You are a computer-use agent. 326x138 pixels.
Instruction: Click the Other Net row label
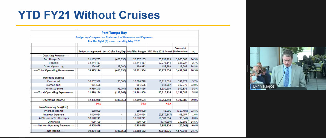click(x=54, y=122)
